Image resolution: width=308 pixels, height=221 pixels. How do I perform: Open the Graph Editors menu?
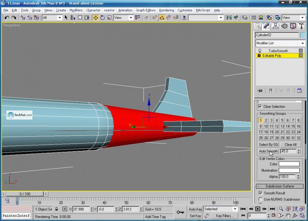coord(146,10)
